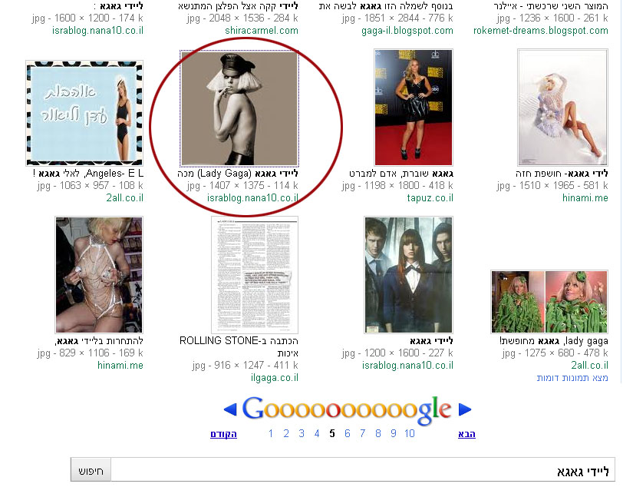Click the 'jpg - 916 × 1247 - 411 k' text
Screen dimensions: 623x487
click(246, 366)
